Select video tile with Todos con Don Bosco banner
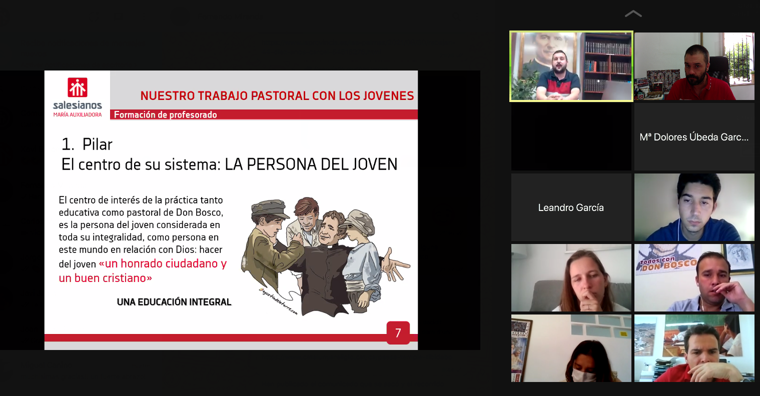 coord(694,278)
